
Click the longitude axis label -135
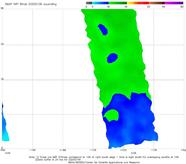(93, 150)
